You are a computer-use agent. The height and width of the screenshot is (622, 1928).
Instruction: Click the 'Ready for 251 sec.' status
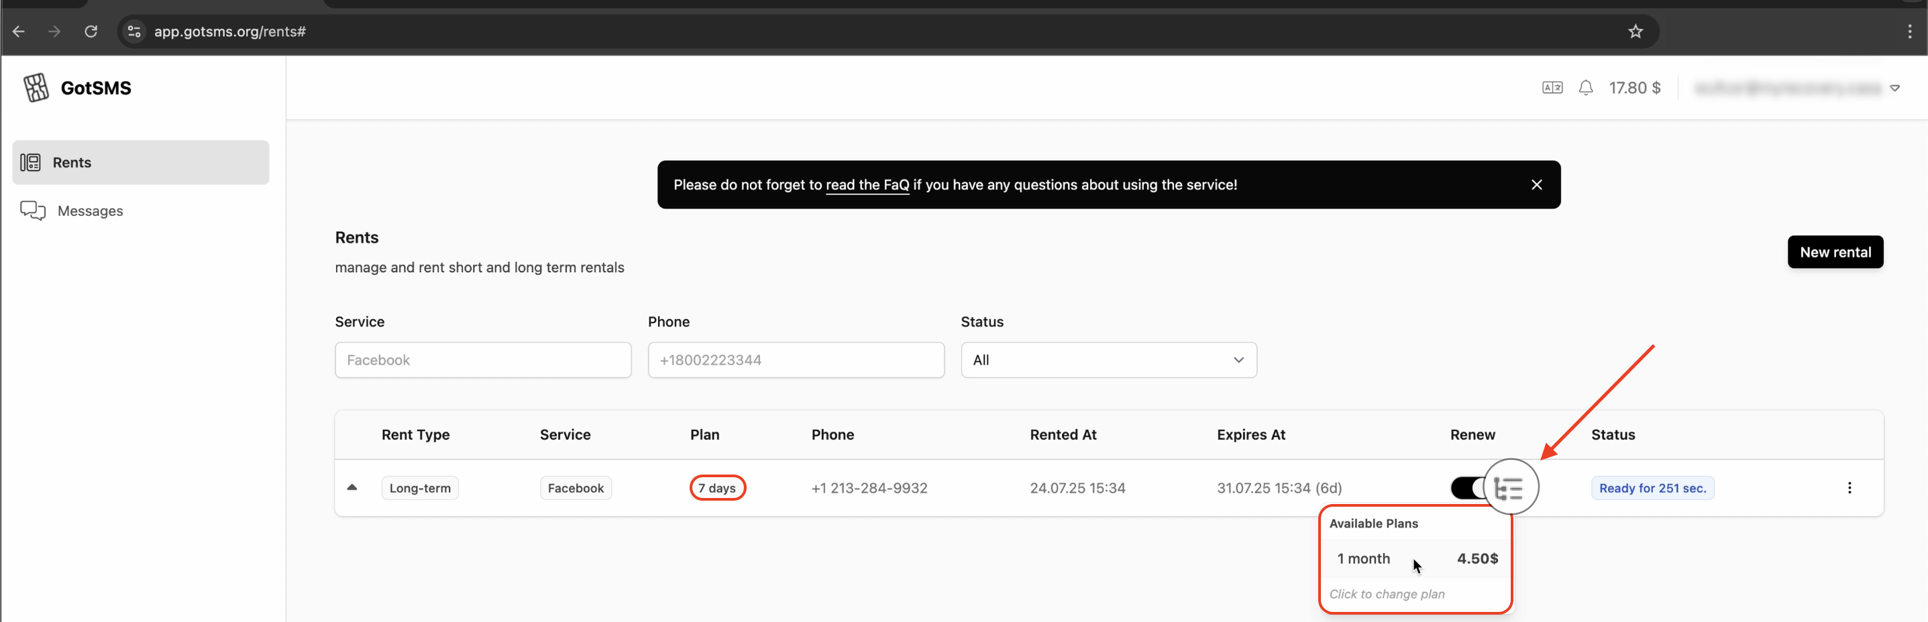pyautogui.click(x=1652, y=488)
